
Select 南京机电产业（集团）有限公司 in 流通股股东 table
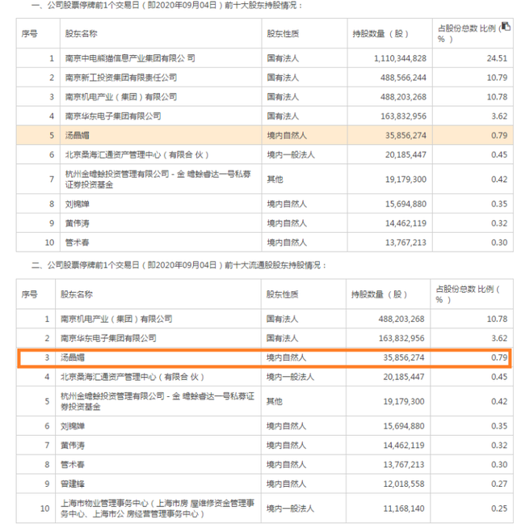[x=116, y=319]
